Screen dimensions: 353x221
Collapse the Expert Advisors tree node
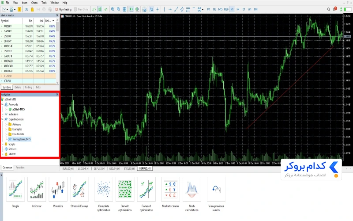(x=2, y=119)
